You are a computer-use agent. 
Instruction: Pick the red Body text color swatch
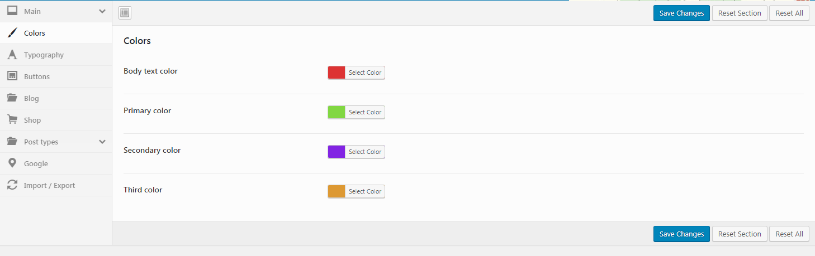tap(337, 73)
